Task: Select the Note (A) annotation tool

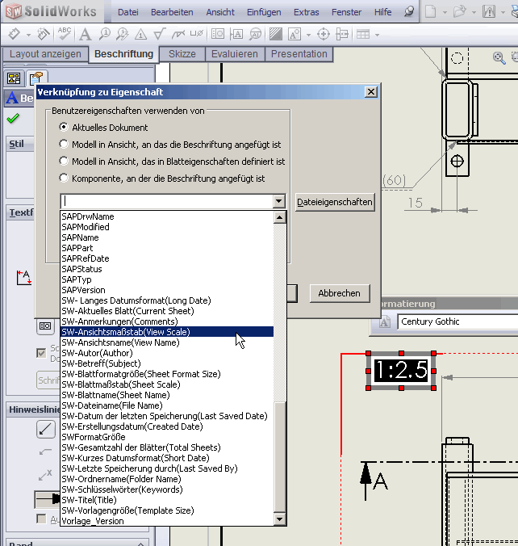Action: tap(85, 34)
